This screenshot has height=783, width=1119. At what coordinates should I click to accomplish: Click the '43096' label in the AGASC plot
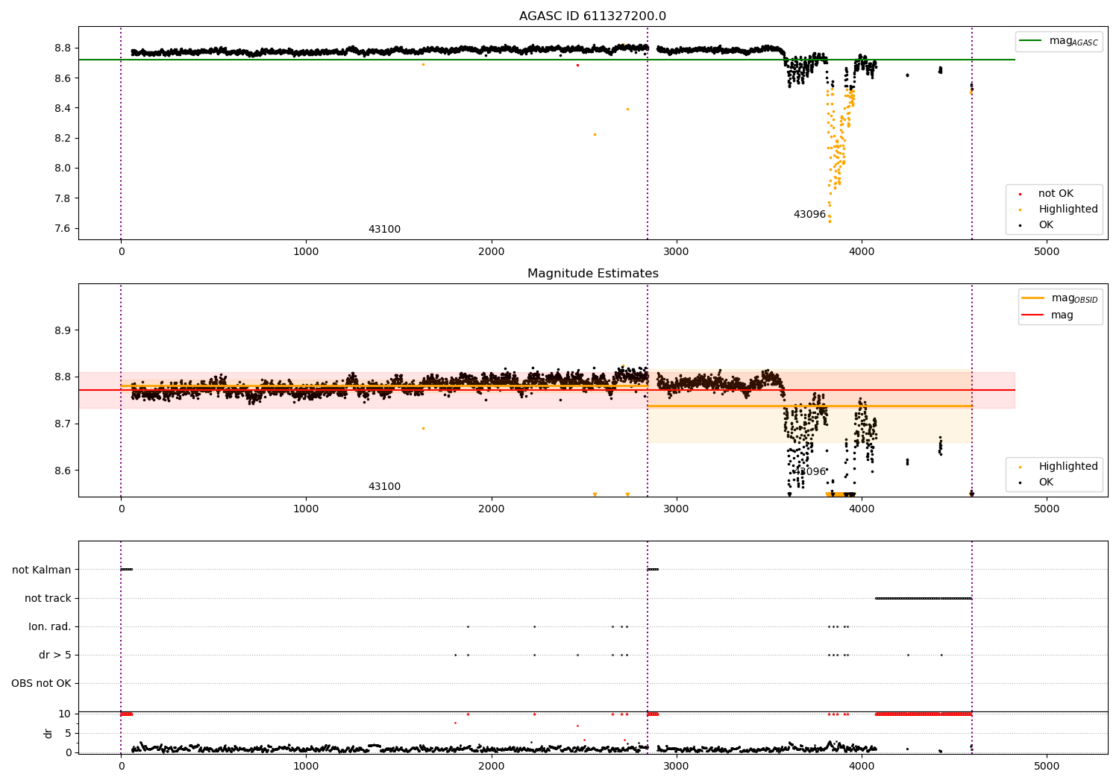809,215
